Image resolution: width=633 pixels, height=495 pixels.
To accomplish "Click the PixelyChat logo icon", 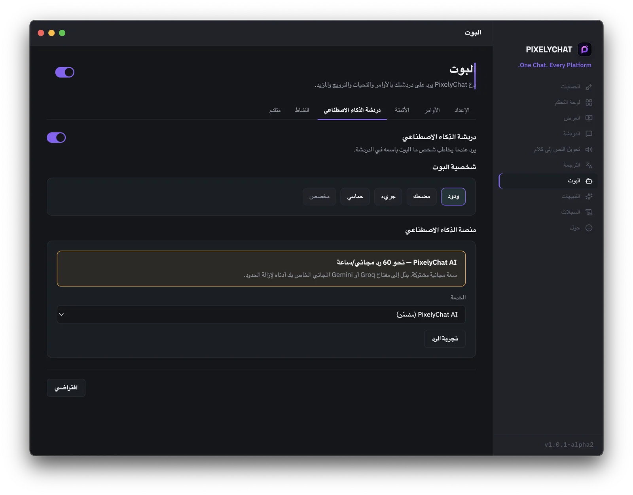I will point(584,49).
